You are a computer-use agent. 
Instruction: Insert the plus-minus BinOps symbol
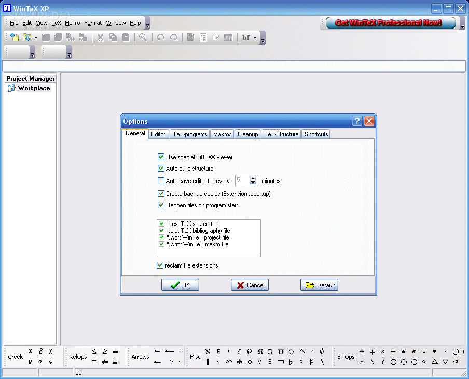362,352
